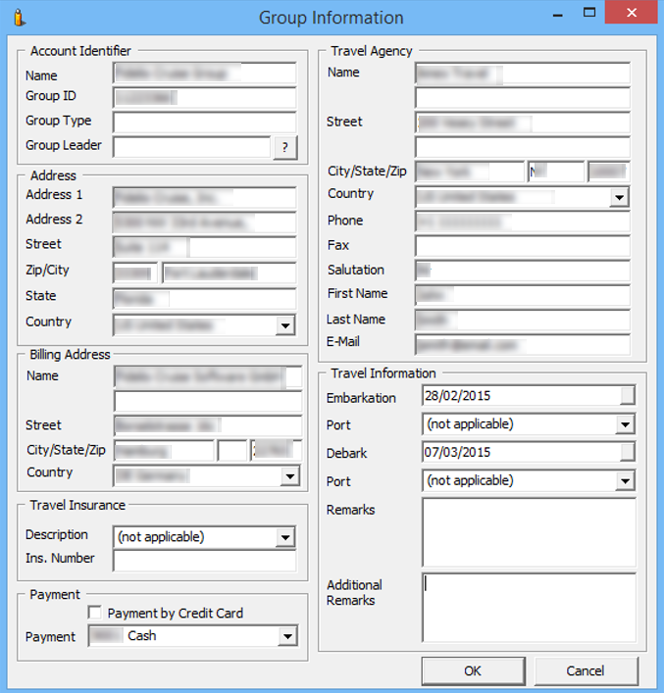This screenshot has height=693, width=664.
Task: Open the Embarkation date picker button
Action: coord(628,396)
